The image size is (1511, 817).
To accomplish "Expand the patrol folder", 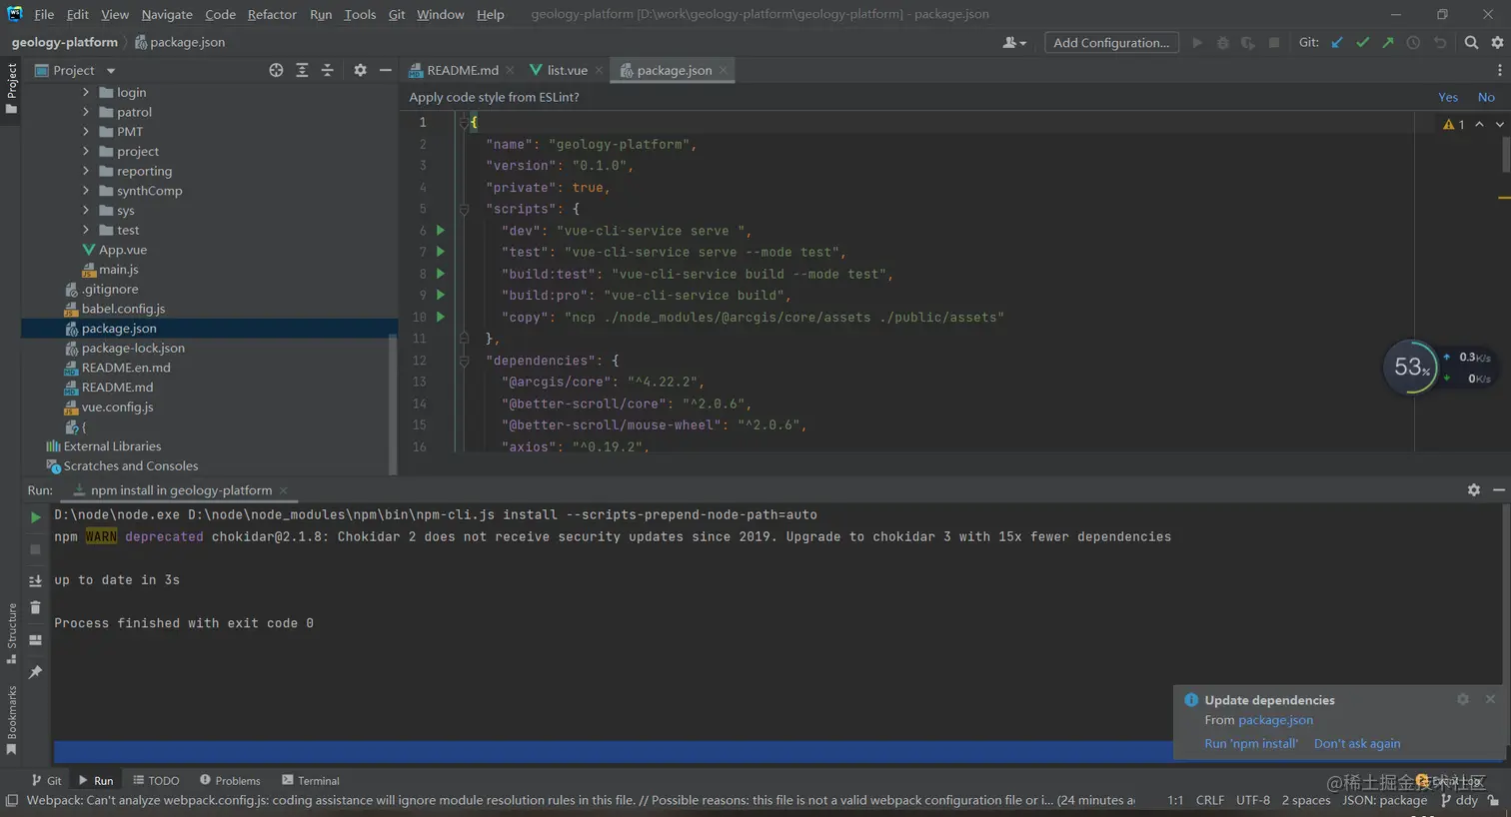I will pyautogui.click(x=86, y=112).
